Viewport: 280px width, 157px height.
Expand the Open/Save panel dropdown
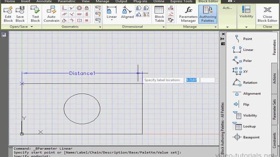[x=31, y=27]
